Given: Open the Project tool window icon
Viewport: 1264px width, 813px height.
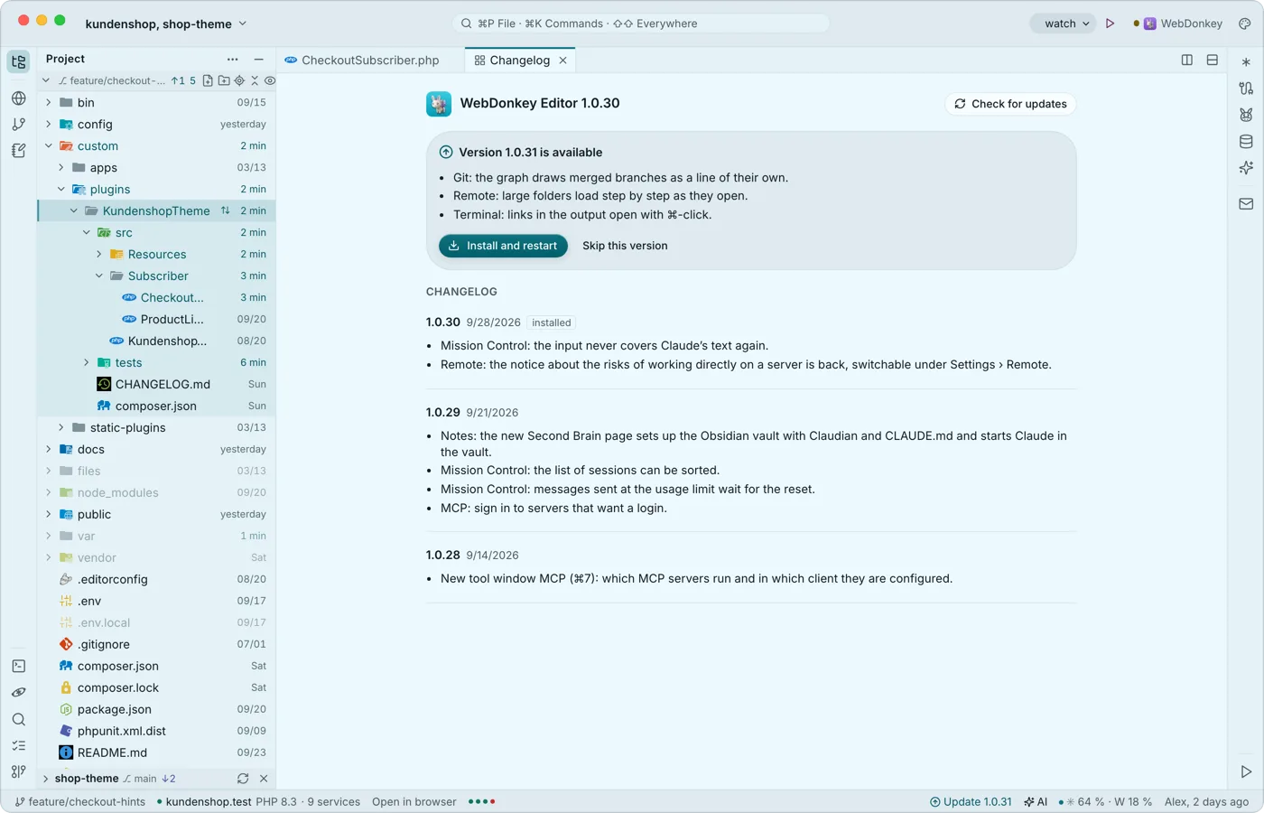Looking at the screenshot, I should [19, 61].
